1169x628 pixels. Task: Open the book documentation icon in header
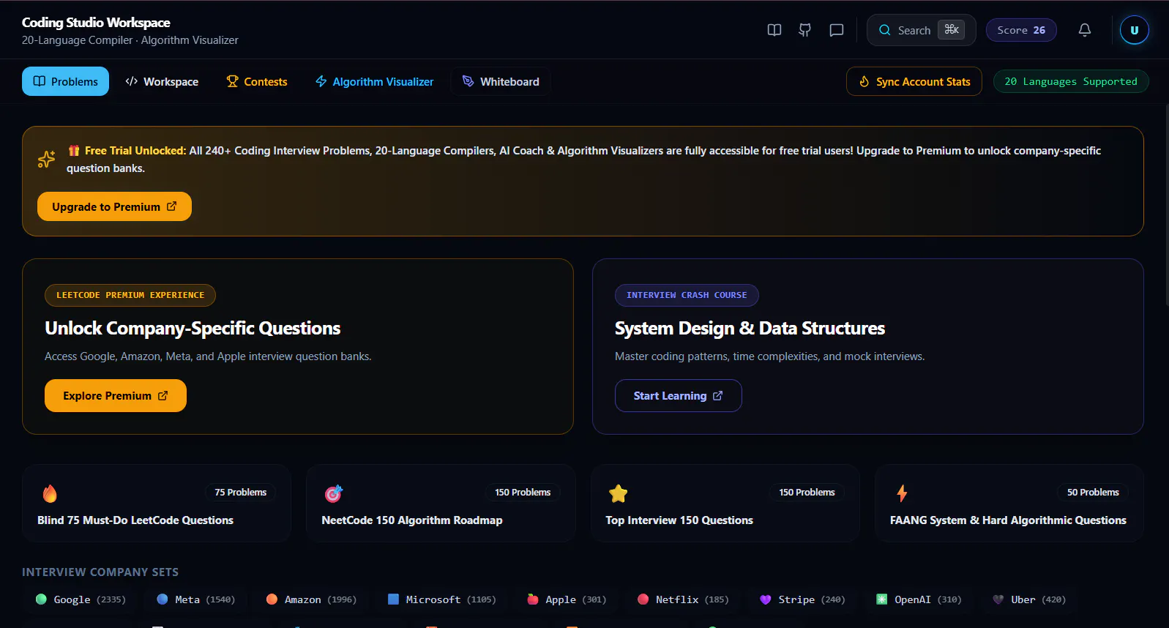coord(774,30)
